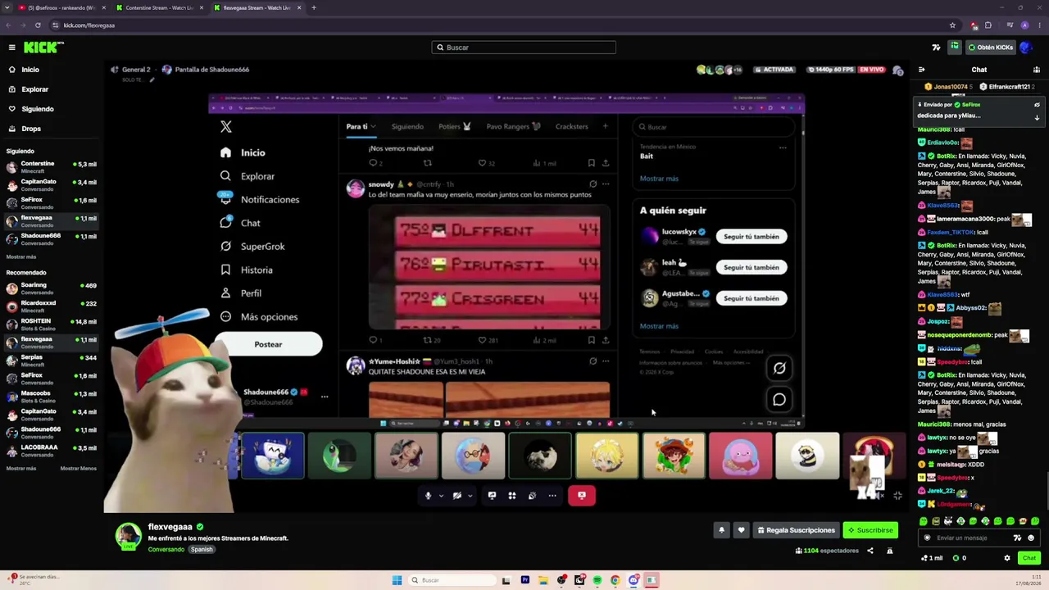This screenshot has height=590, width=1049.
Task: Open the taskbar clock and date
Action: (x=1029, y=580)
